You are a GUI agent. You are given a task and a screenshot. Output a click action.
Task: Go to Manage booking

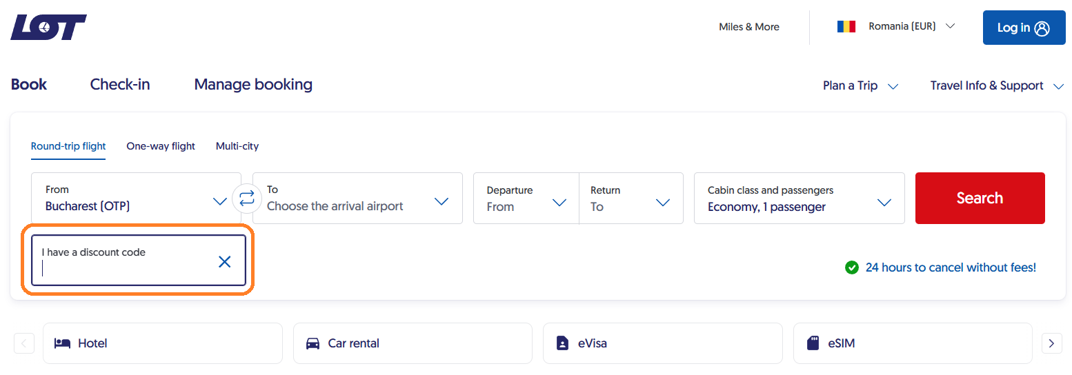pos(253,85)
